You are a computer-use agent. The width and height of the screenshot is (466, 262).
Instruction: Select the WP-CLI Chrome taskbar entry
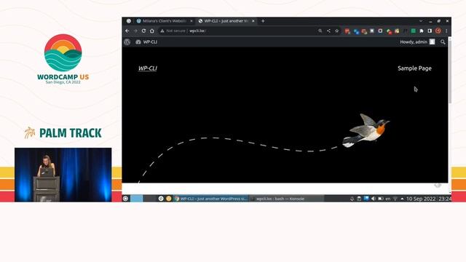pyautogui.click(x=211, y=199)
